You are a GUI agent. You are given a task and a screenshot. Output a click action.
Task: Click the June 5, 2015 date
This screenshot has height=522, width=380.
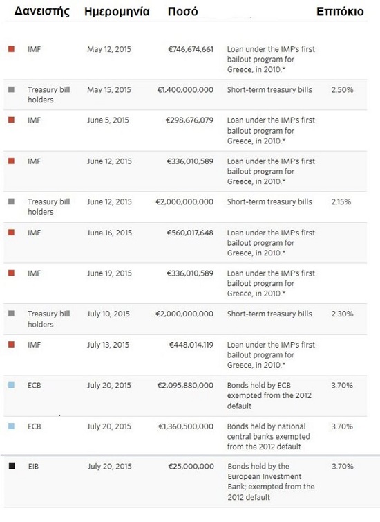[108, 120]
